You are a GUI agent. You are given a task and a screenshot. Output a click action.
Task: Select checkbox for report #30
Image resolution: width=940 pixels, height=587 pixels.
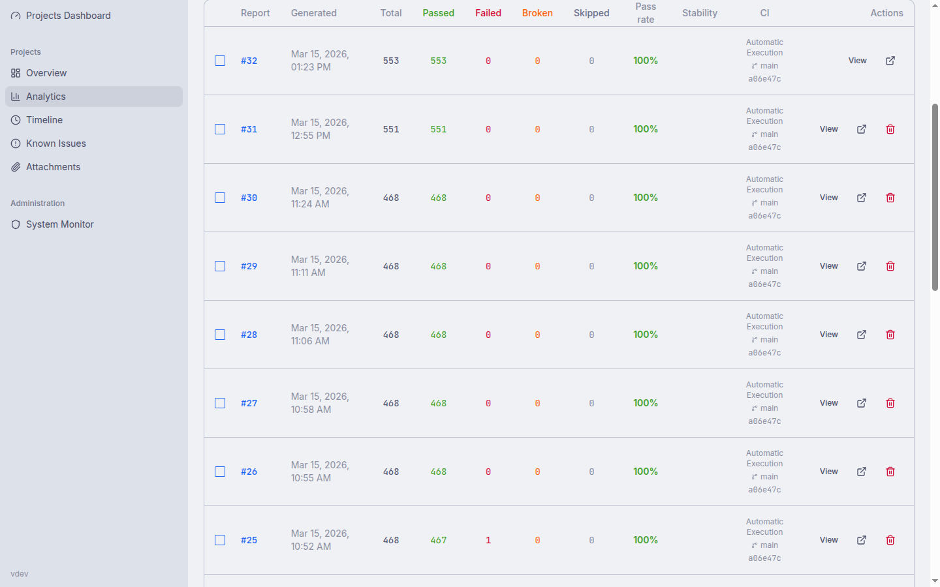point(220,198)
